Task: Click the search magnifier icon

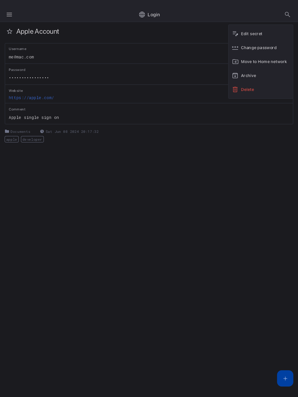Action: pos(287,15)
